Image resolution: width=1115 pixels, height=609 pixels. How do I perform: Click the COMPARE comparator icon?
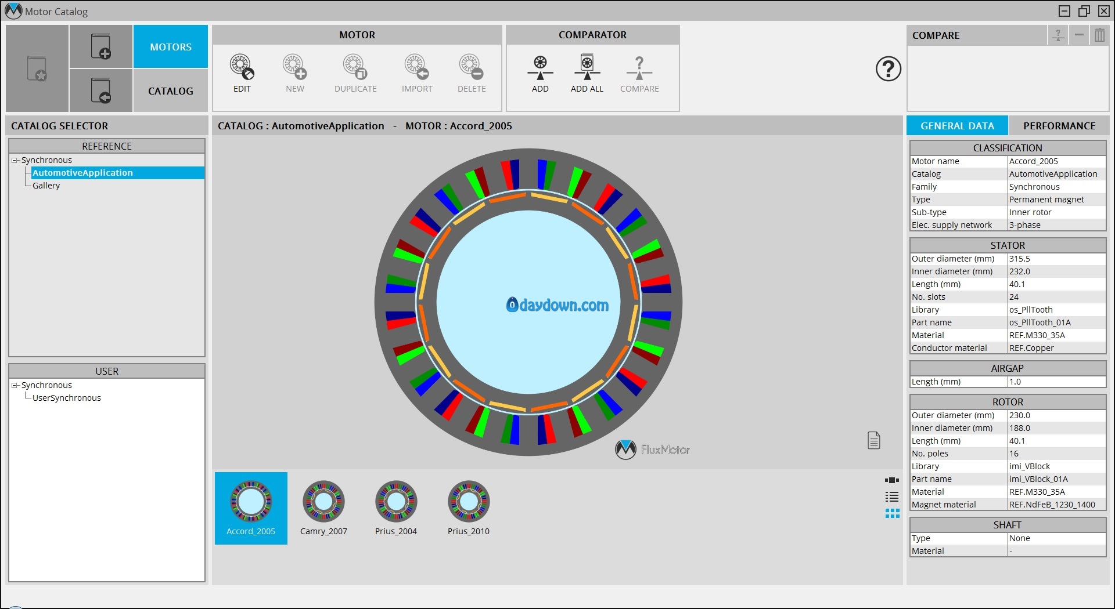[639, 68]
